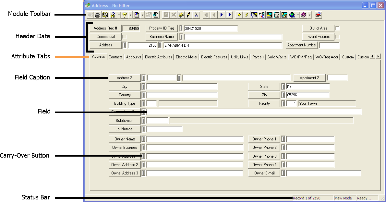Click the grayed properties form icon
Image resolution: width=386 pixels, height=202 pixels.
148,15
